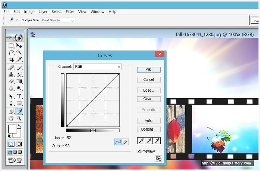Select the Zoom magnifier tool

tap(19, 118)
